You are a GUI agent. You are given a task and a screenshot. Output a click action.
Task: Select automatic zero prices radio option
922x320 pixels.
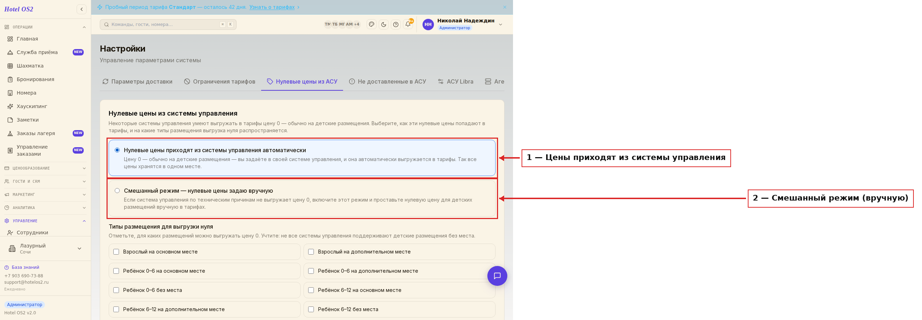pyautogui.click(x=117, y=150)
